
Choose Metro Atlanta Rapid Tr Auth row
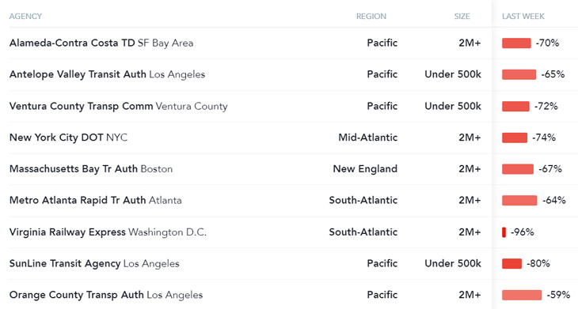coord(289,201)
